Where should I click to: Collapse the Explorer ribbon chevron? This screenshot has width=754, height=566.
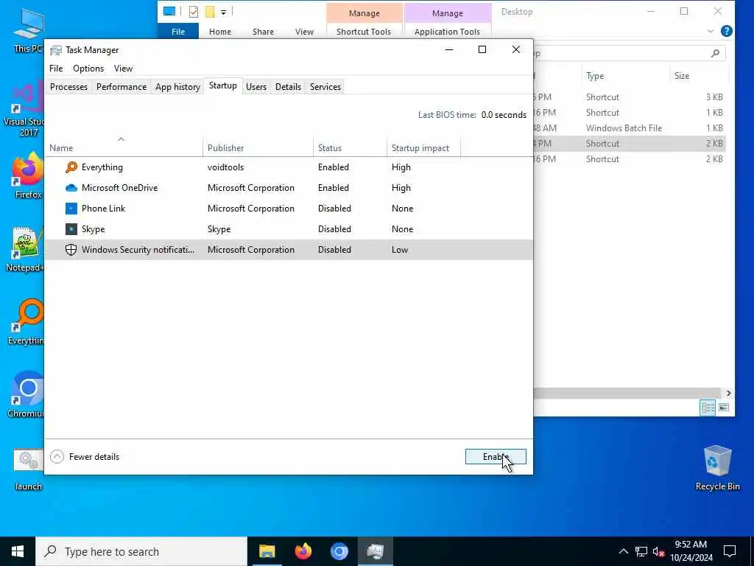pos(711,31)
